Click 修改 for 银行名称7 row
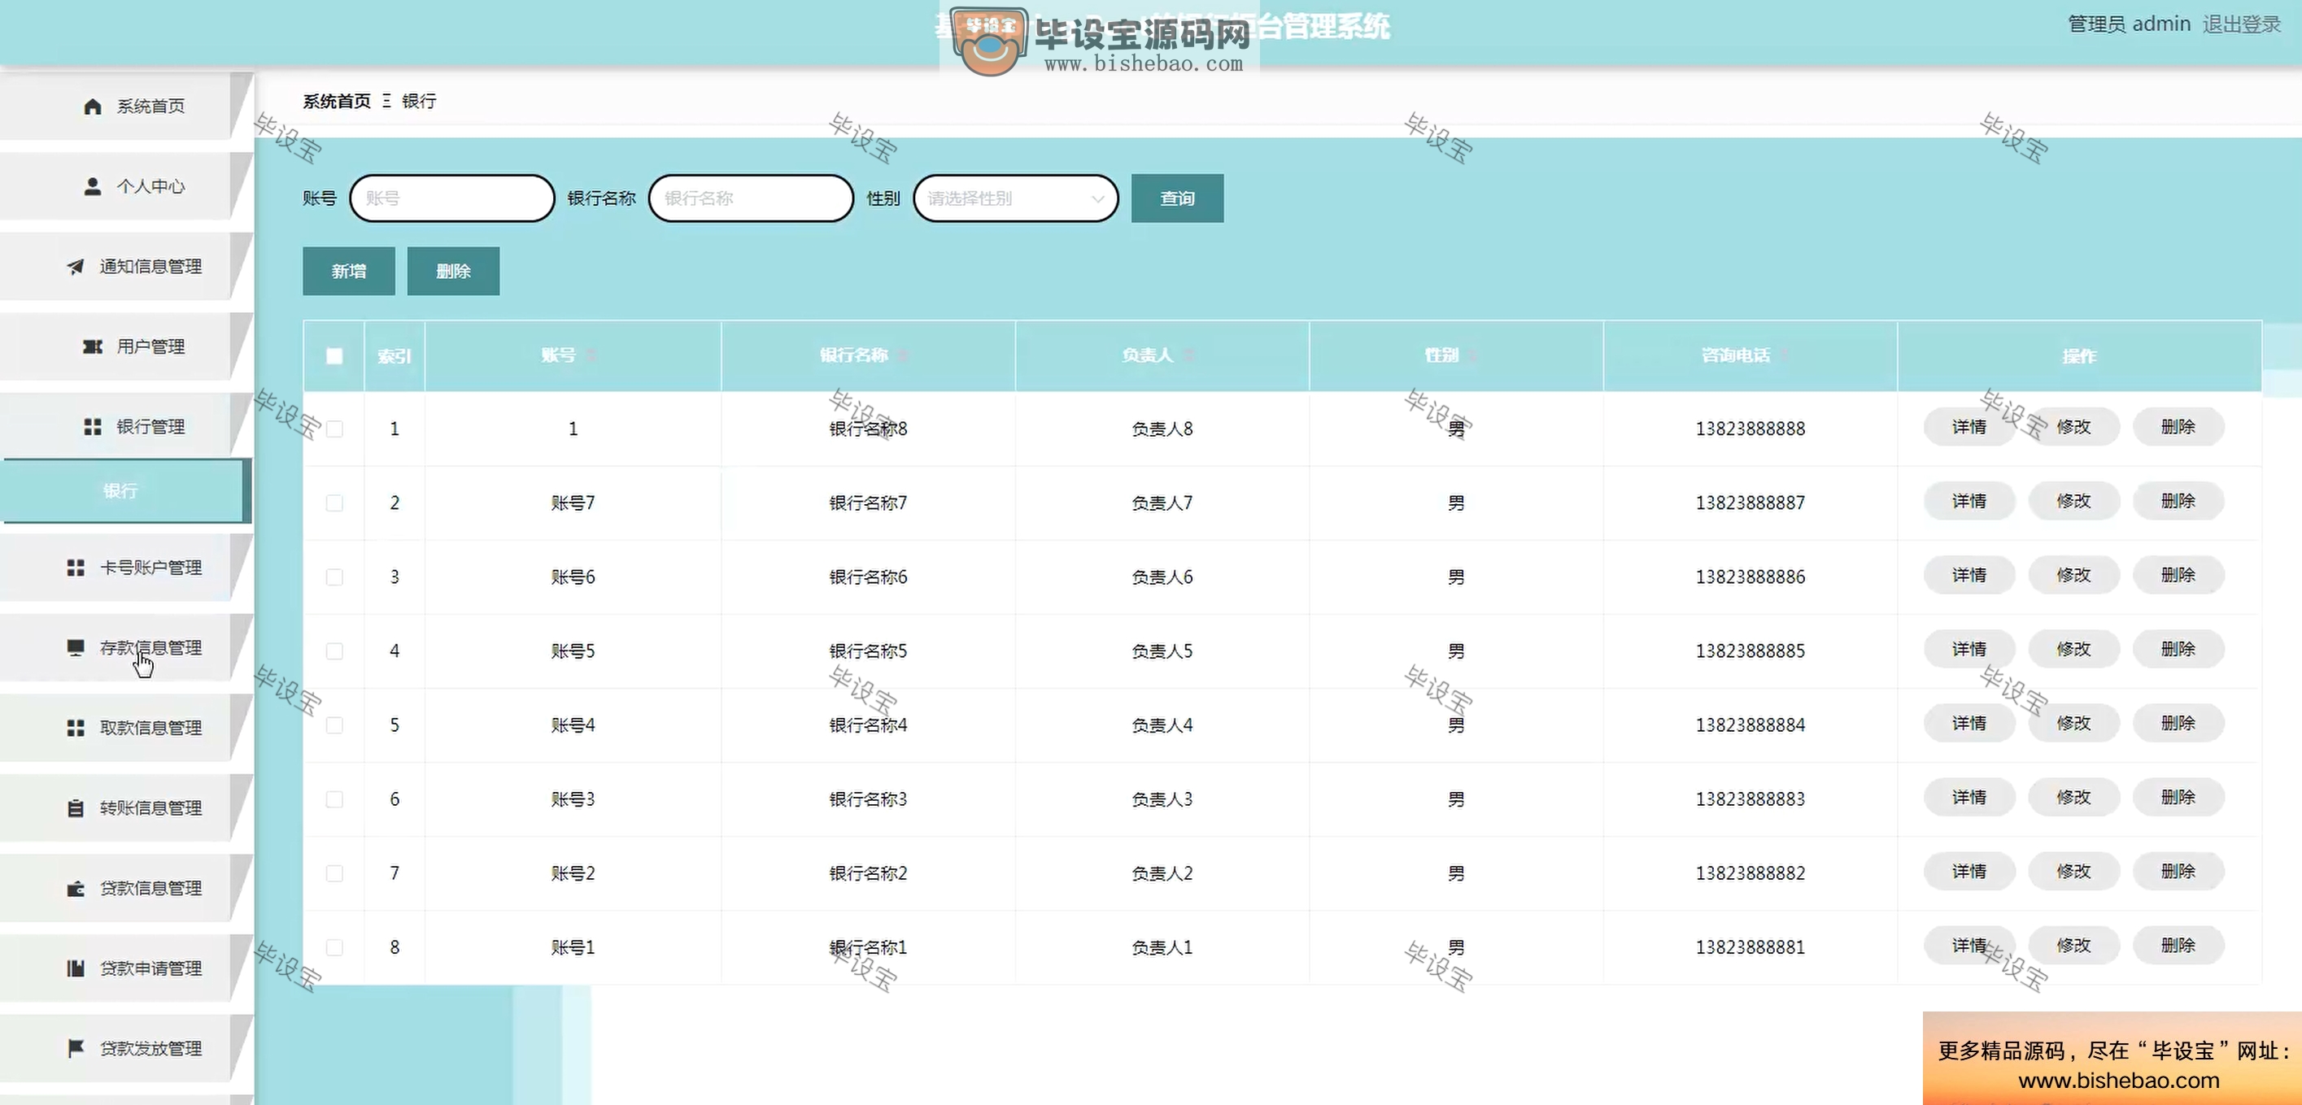2302x1105 pixels. click(2073, 501)
